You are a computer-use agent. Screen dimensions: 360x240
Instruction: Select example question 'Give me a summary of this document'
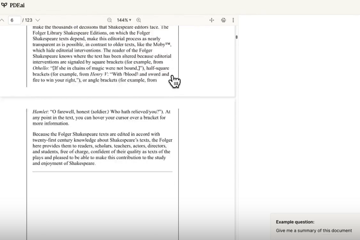(313, 230)
